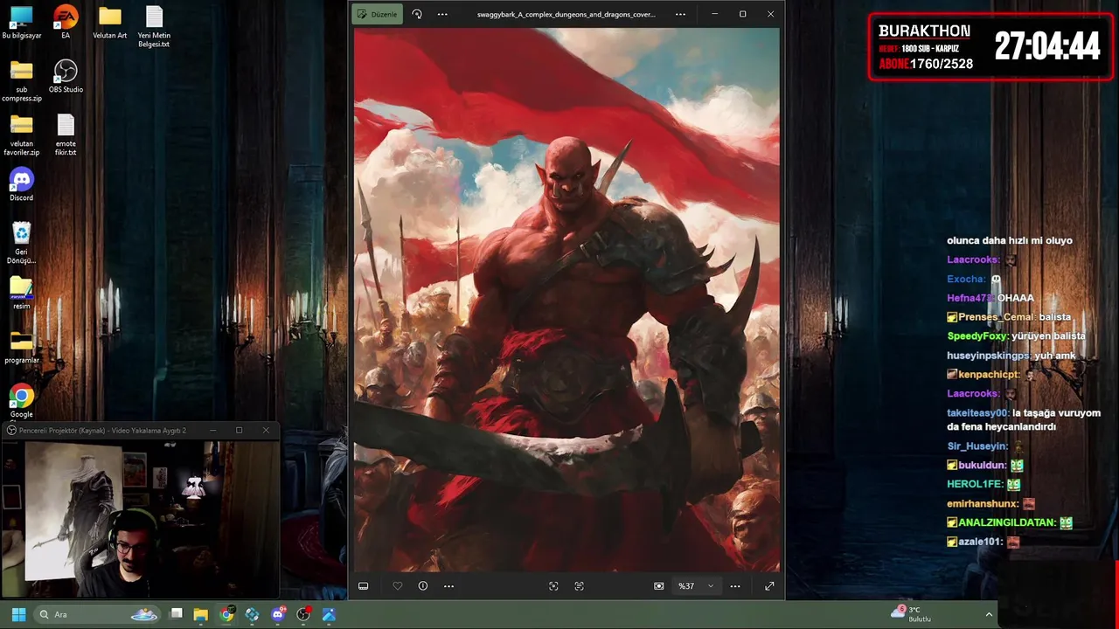Click the huseyinpskingps chat username
The image size is (1119, 629).
[988, 356]
